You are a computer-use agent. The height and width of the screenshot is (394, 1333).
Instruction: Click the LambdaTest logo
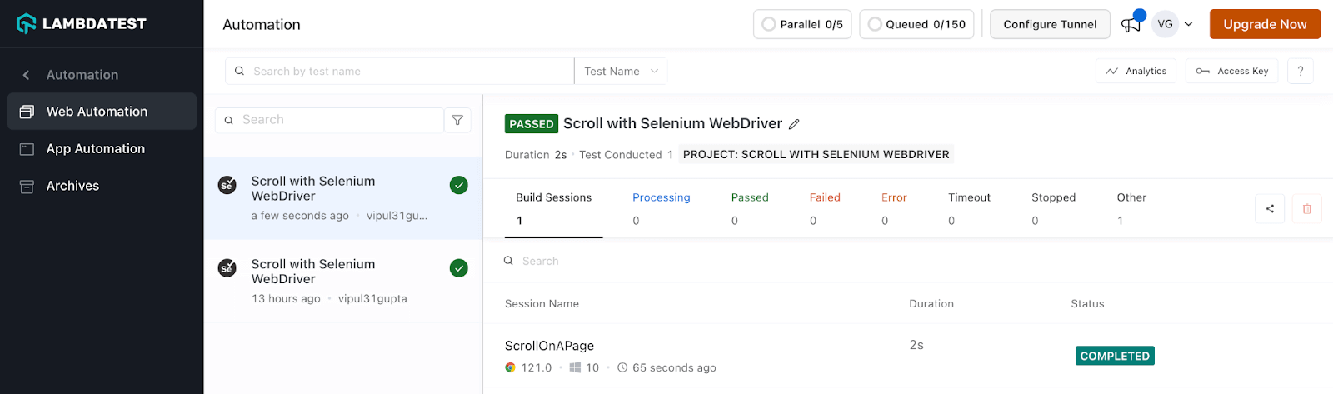pyautogui.click(x=82, y=24)
